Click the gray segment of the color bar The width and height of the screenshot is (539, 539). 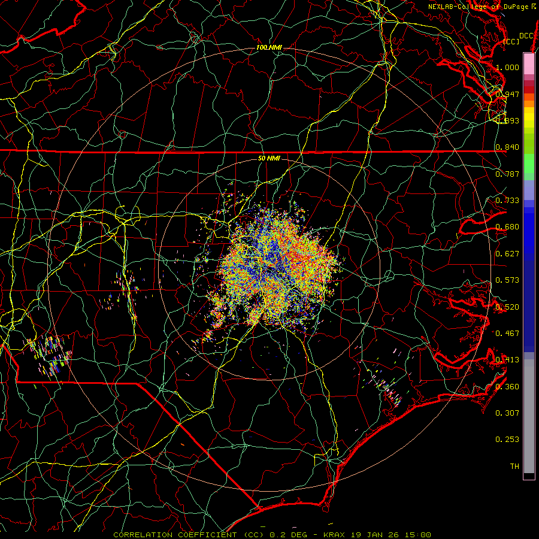(529, 416)
